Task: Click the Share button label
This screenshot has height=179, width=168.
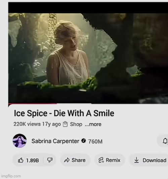Action: tap(79, 160)
